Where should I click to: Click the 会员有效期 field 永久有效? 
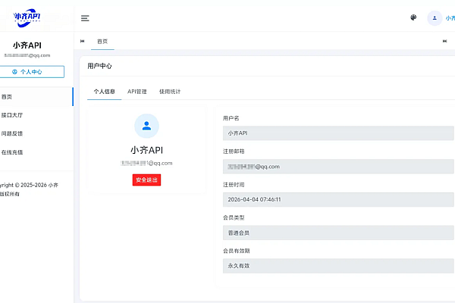point(338,266)
